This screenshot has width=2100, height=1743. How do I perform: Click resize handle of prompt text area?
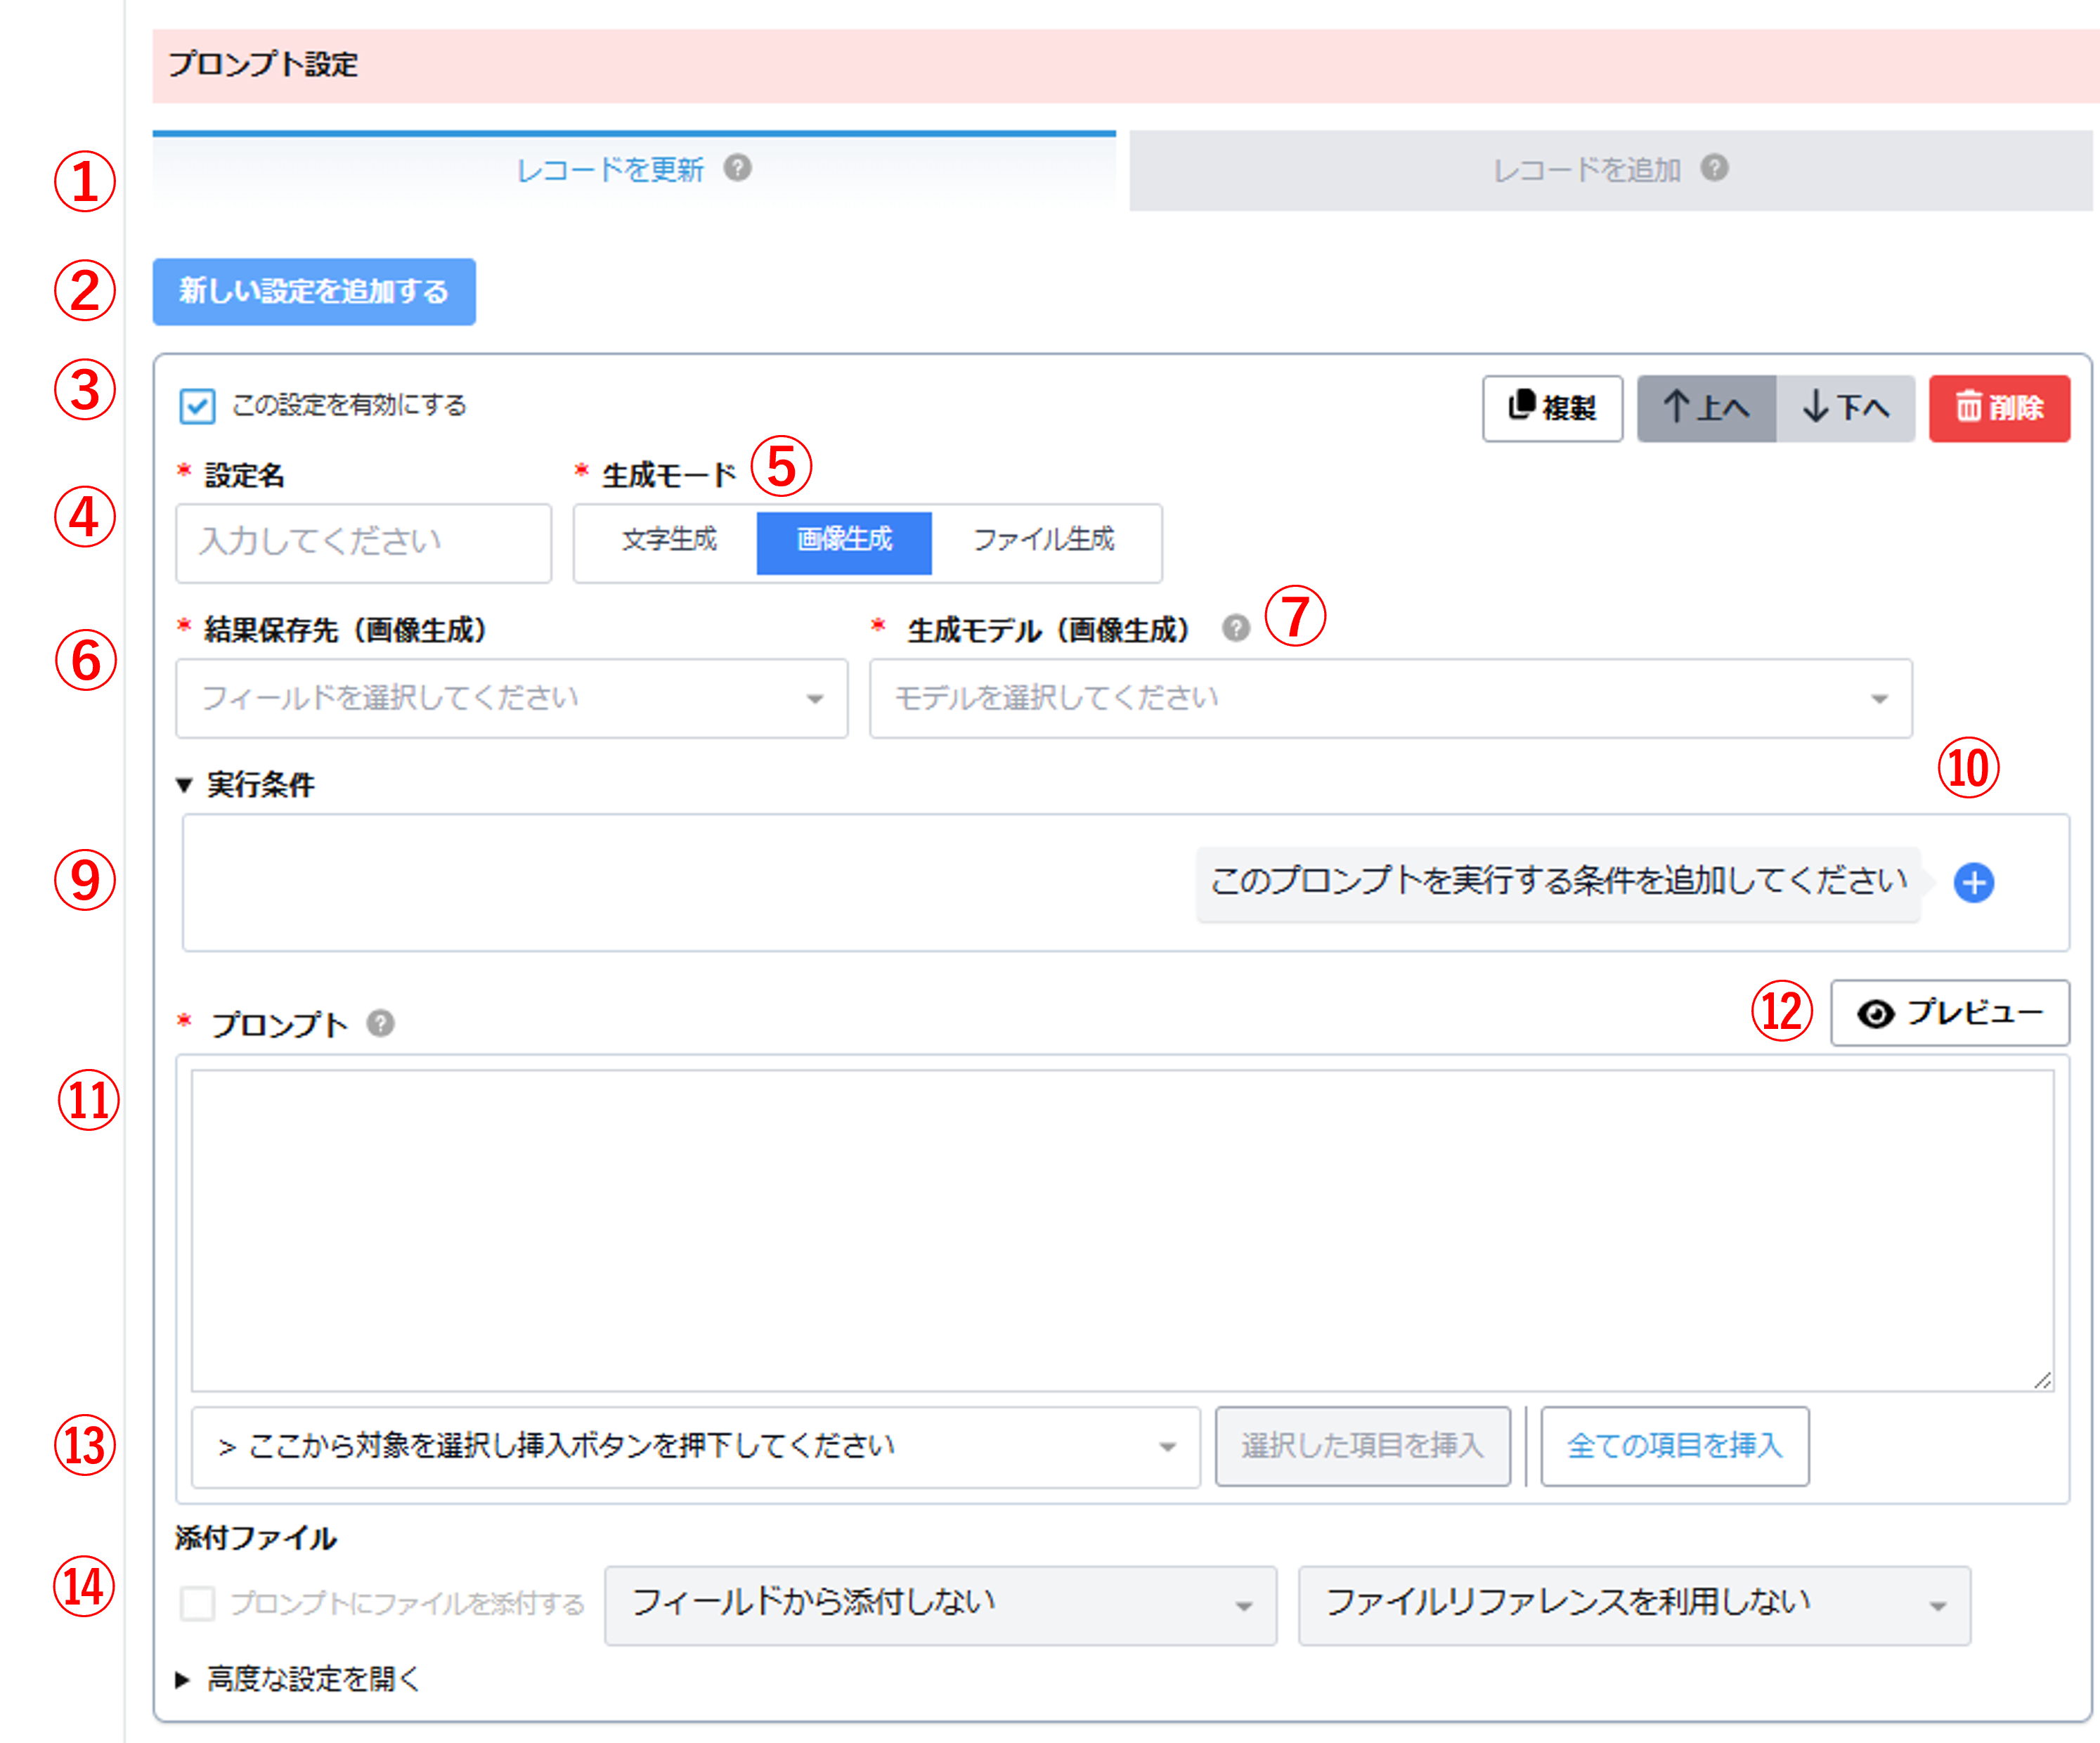(2043, 1380)
